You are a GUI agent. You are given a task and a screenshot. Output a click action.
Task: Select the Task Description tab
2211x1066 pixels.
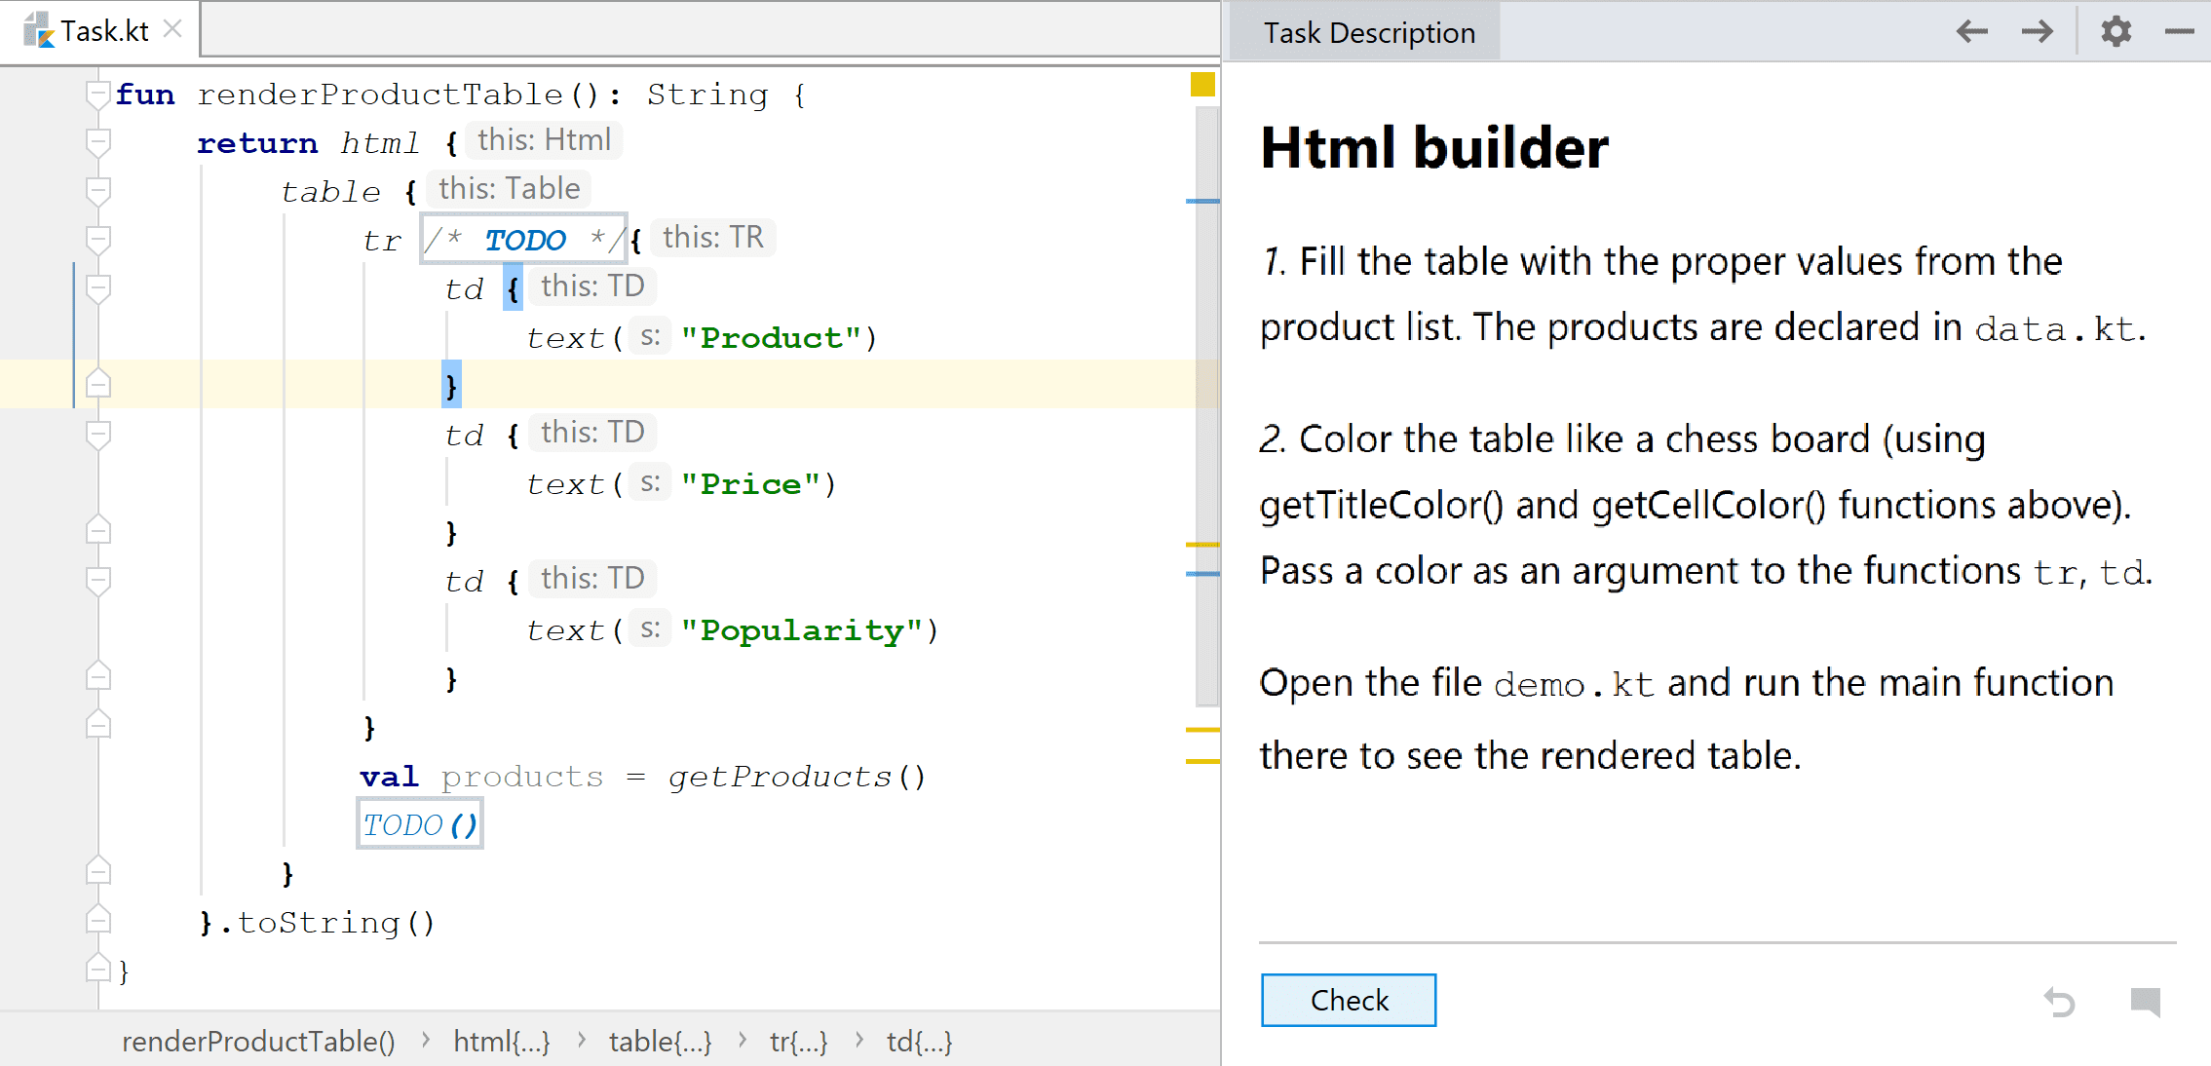click(x=1368, y=33)
